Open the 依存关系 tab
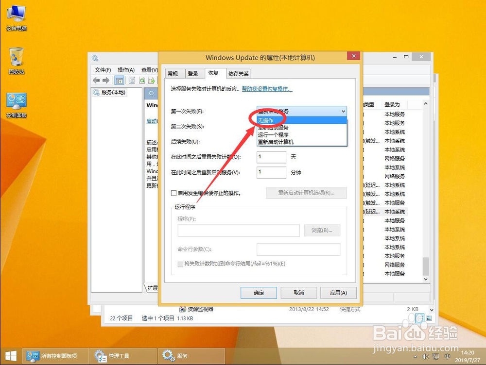Viewport: 486px width, 365px height. click(x=238, y=74)
